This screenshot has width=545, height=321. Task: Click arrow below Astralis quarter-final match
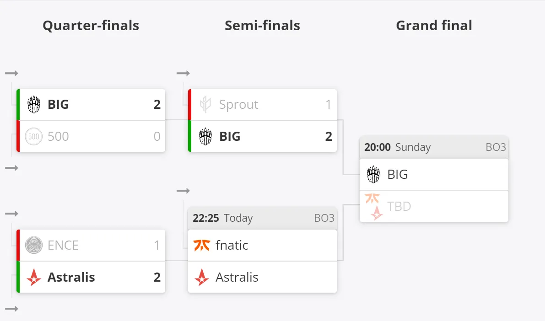coord(11,309)
